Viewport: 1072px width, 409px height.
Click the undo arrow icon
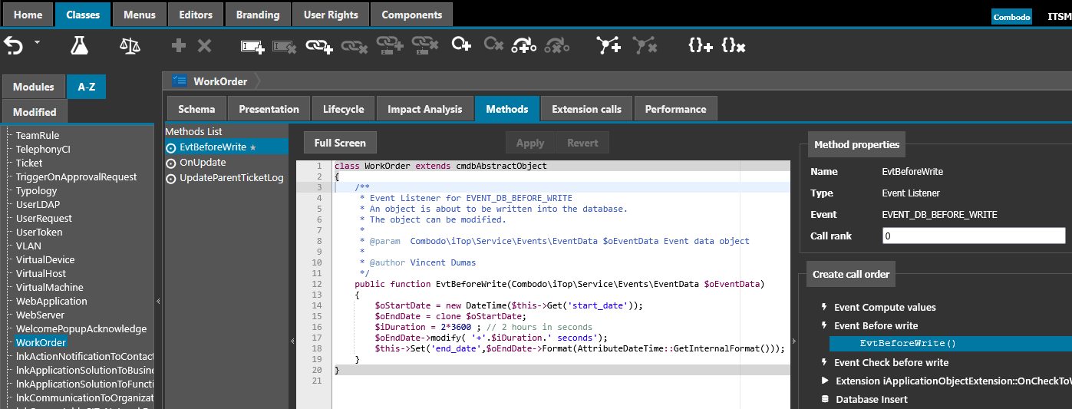click(14, 46)
